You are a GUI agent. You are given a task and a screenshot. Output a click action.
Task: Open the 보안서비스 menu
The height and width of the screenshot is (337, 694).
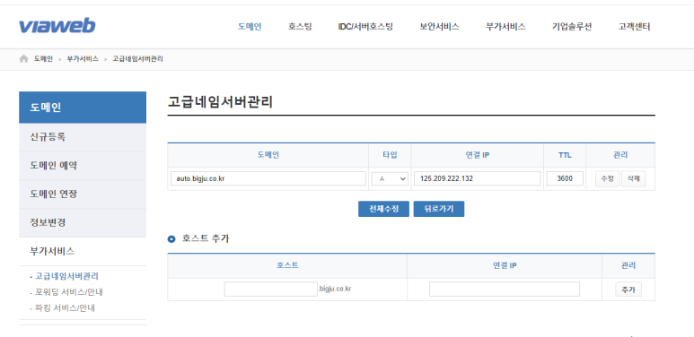439,27
